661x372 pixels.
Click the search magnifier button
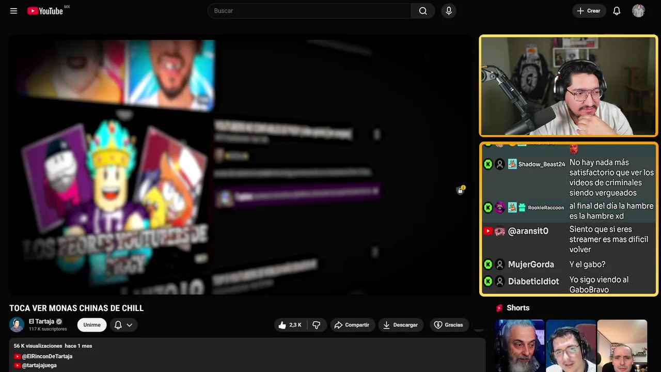click(x=423, y=11)
